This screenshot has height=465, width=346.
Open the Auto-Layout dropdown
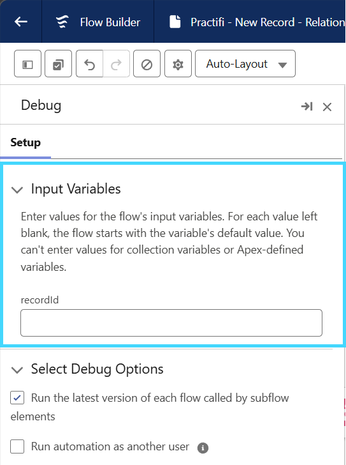(245, 64)
